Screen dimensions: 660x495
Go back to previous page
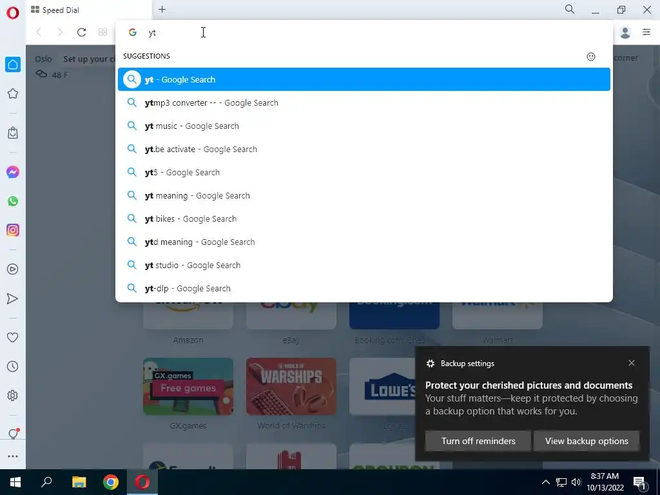coord(39,32)
